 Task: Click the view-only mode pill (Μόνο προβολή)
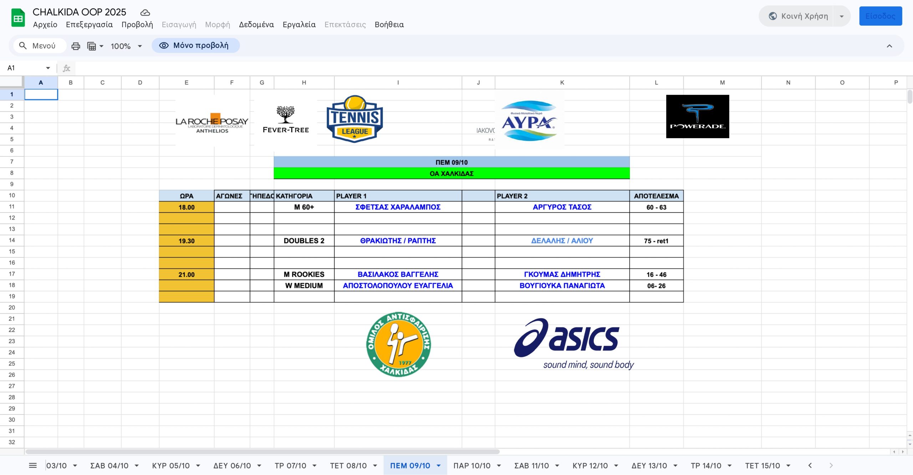(x=195, y=46)
